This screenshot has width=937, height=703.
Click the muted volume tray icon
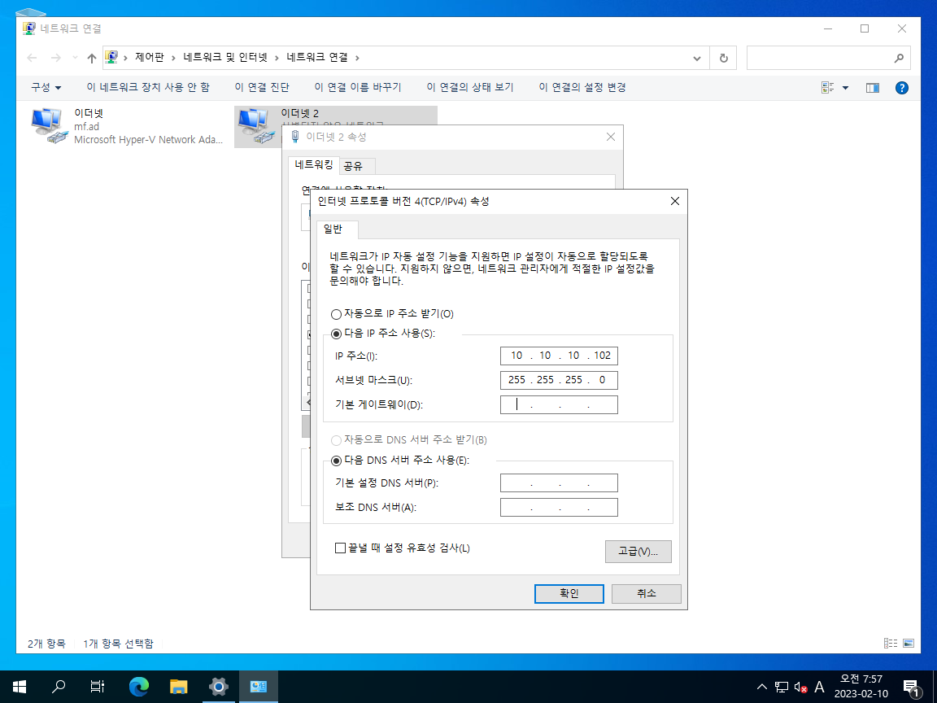pyautogui.click(x=800, y=687)
